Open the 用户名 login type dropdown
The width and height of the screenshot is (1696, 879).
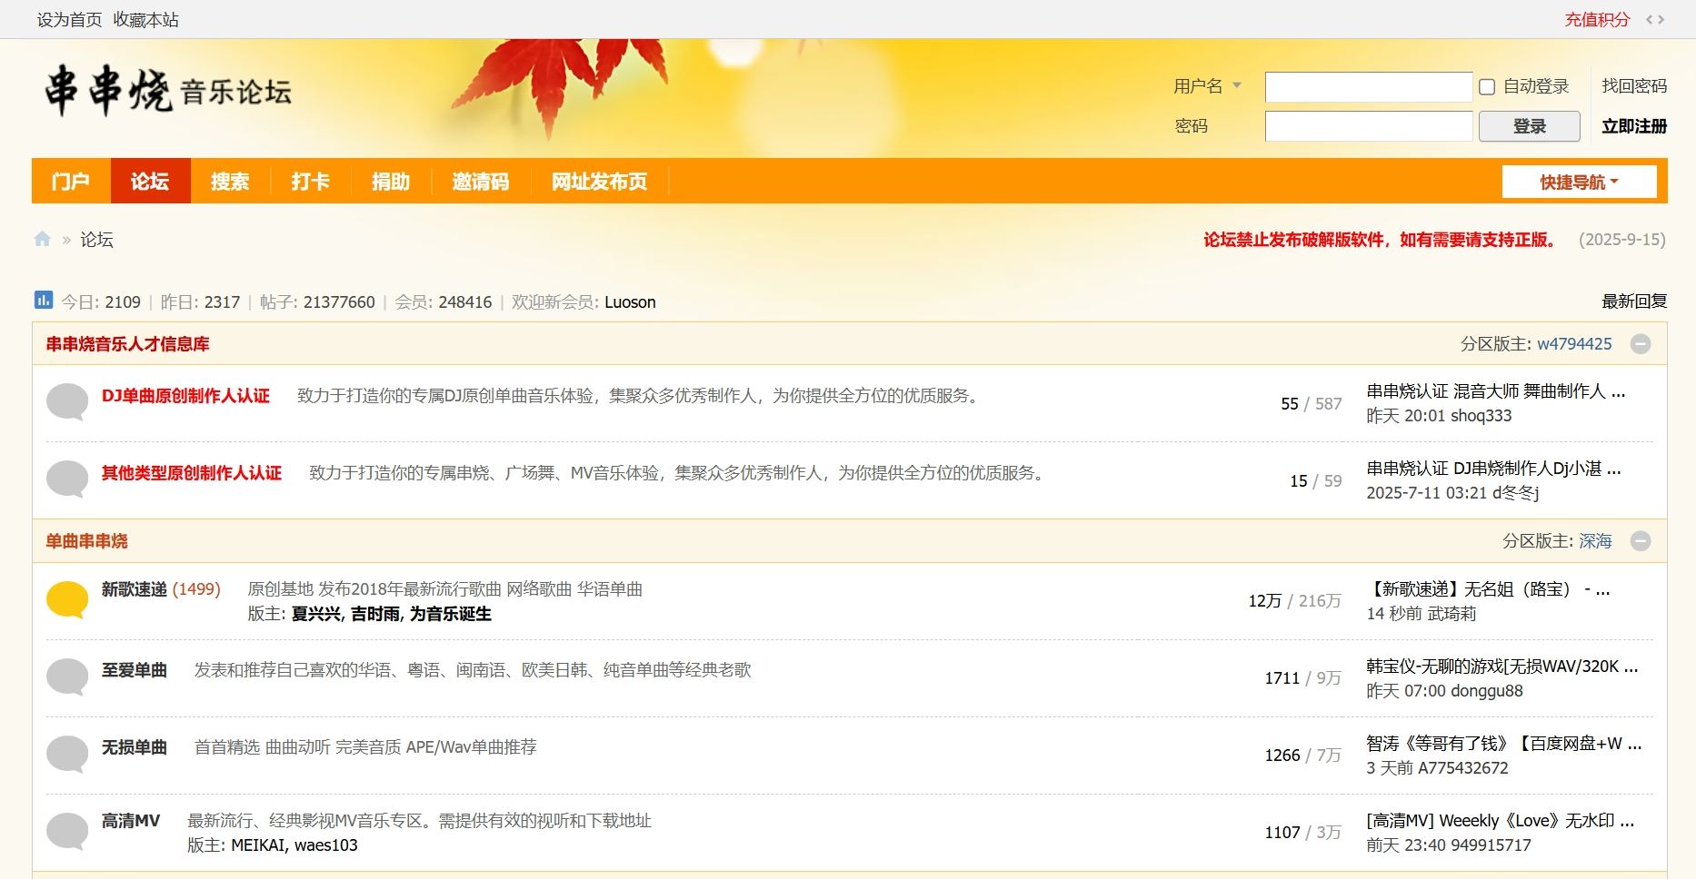[x=1208, y=86]
